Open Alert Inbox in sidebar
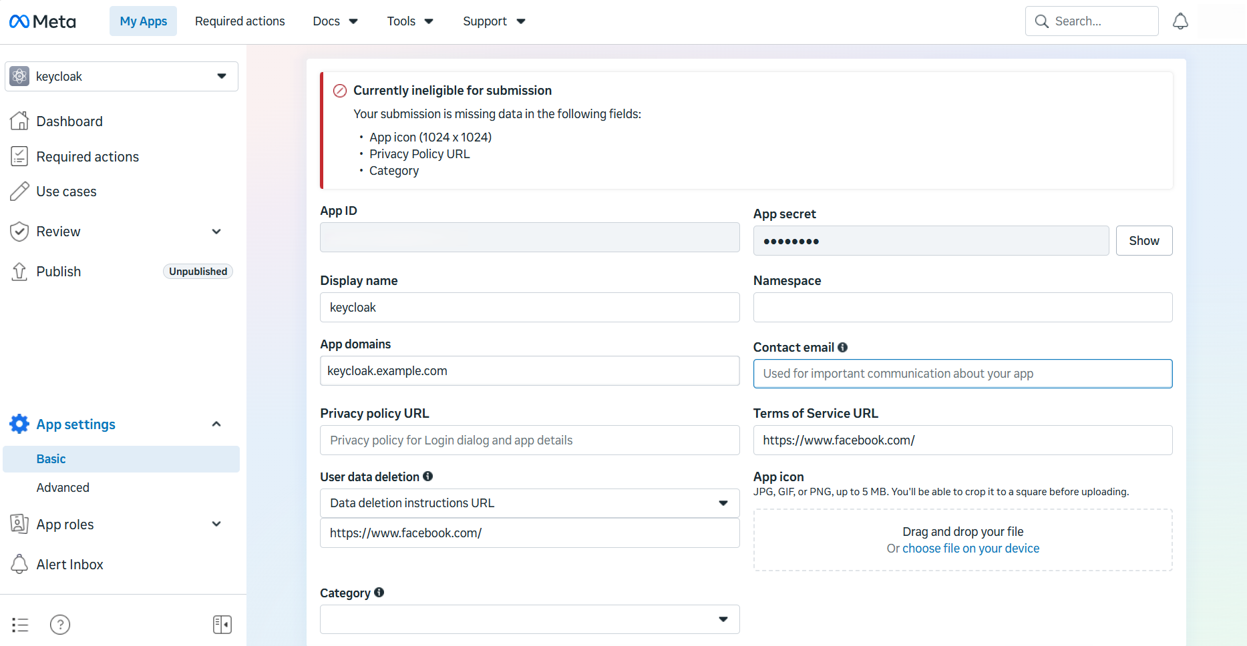Image resolution: width=1247 pixels, height=646 pixels. [x=69, y=565]
